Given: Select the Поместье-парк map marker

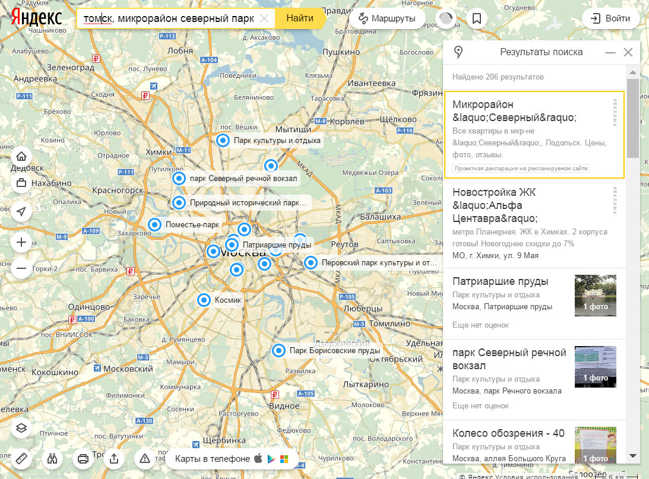Looking at the screenshot, I should coord(154,224).
